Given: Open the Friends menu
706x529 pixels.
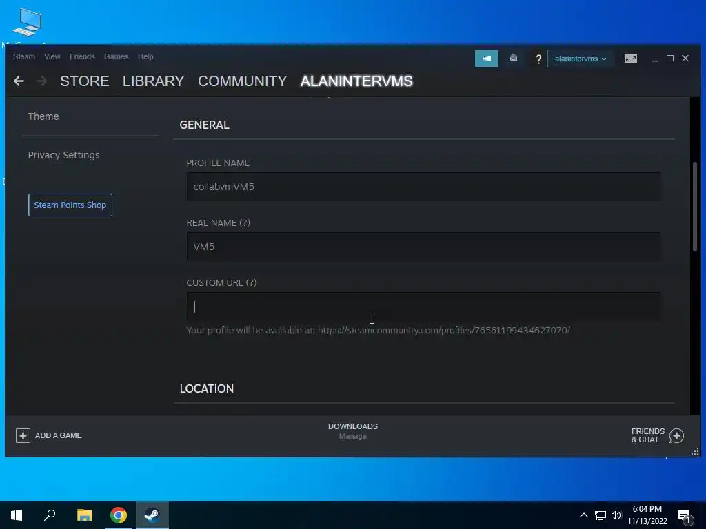Looking at the screenshot, I should point(82,56).
